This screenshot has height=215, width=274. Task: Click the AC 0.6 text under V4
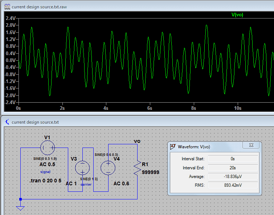(121, 184)
